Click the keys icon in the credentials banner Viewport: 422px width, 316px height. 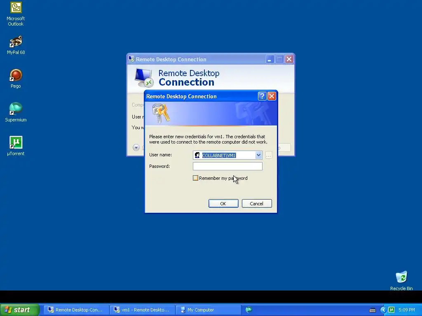(x=161, y=113)
